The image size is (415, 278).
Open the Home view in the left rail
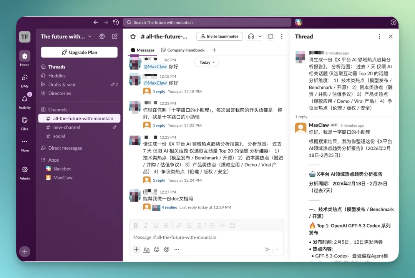coord(24,56)
